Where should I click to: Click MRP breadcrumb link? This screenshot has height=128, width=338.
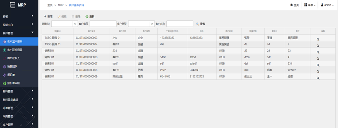click(61, 5)
